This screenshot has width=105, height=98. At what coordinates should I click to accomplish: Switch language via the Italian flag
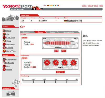(55, 6)
